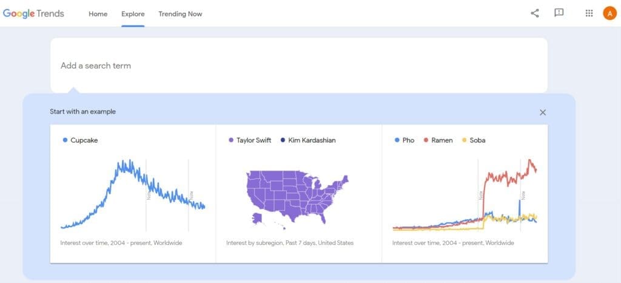Click the Cupcake chart caption text
621x283 pixels.
click(121, 243)
